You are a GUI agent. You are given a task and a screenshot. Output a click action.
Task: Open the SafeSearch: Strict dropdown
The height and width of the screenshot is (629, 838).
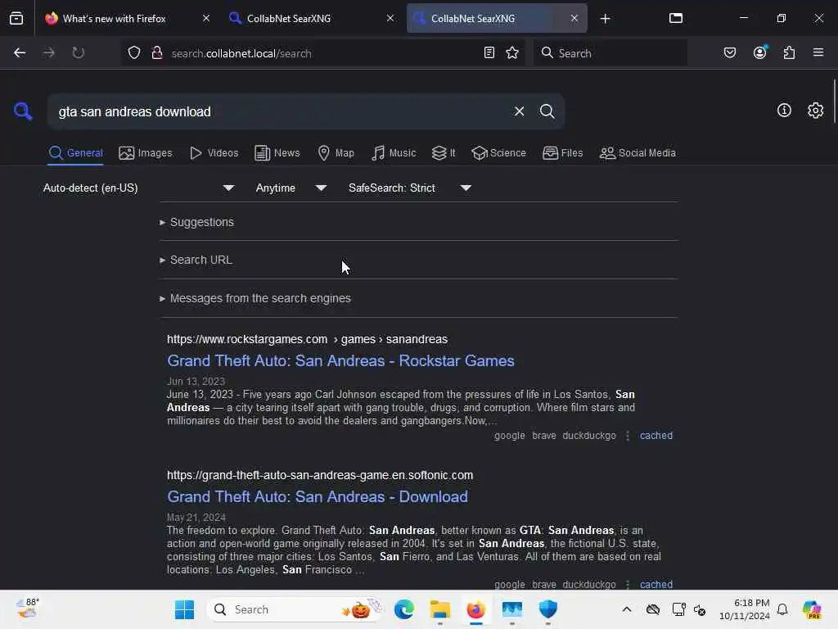click(410, 188)
